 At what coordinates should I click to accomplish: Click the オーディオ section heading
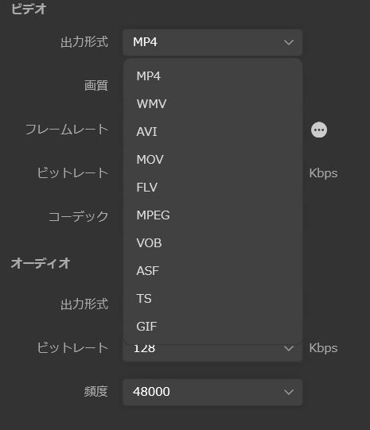pos(41,263)
